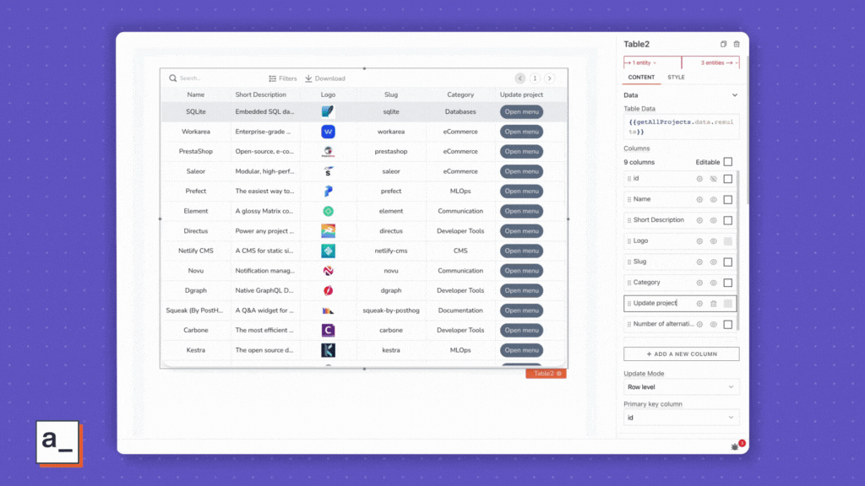Select the CONTENT tab
This screenshot has width=865, height=486.
641,78
